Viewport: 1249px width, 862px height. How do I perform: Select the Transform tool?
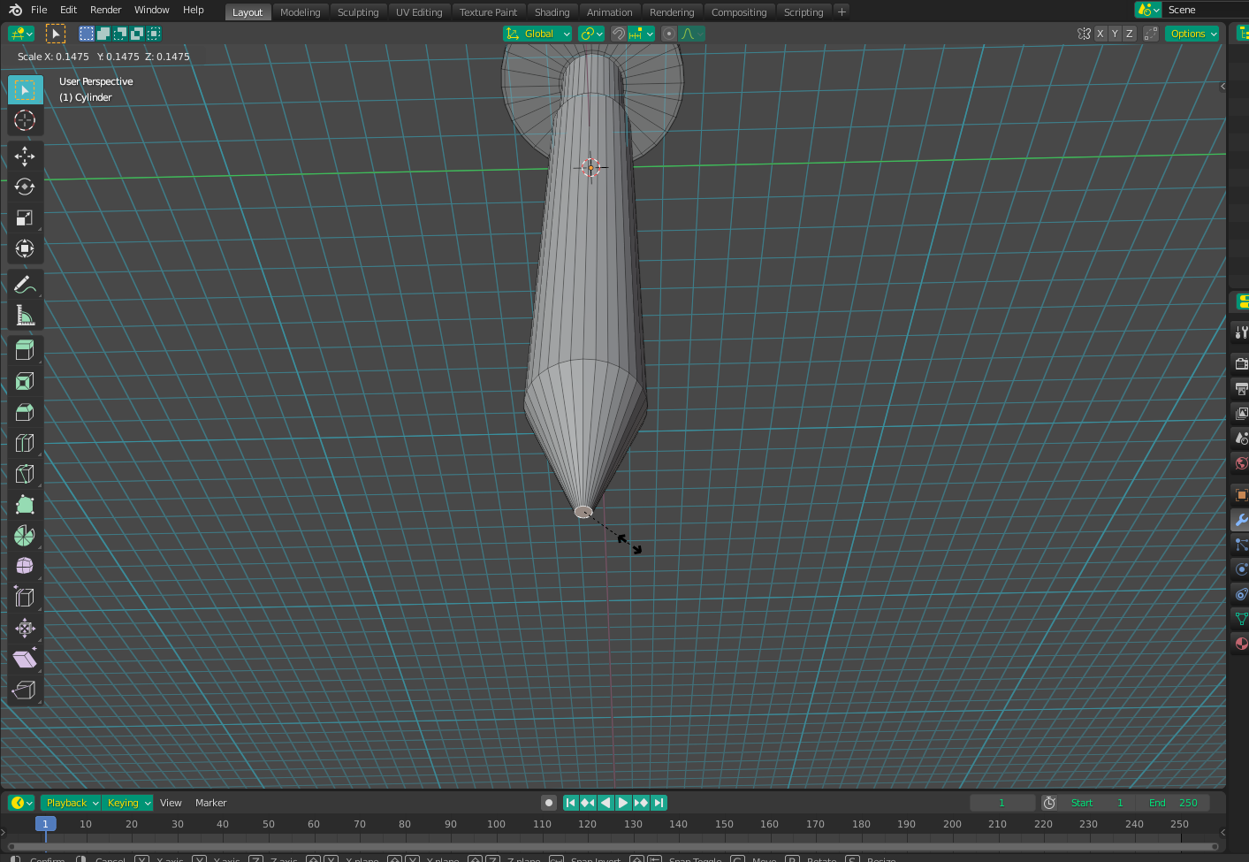click(x=25, y=248)
